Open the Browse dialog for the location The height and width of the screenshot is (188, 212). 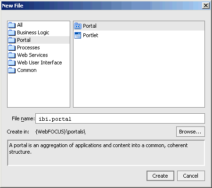pos(190,132)
